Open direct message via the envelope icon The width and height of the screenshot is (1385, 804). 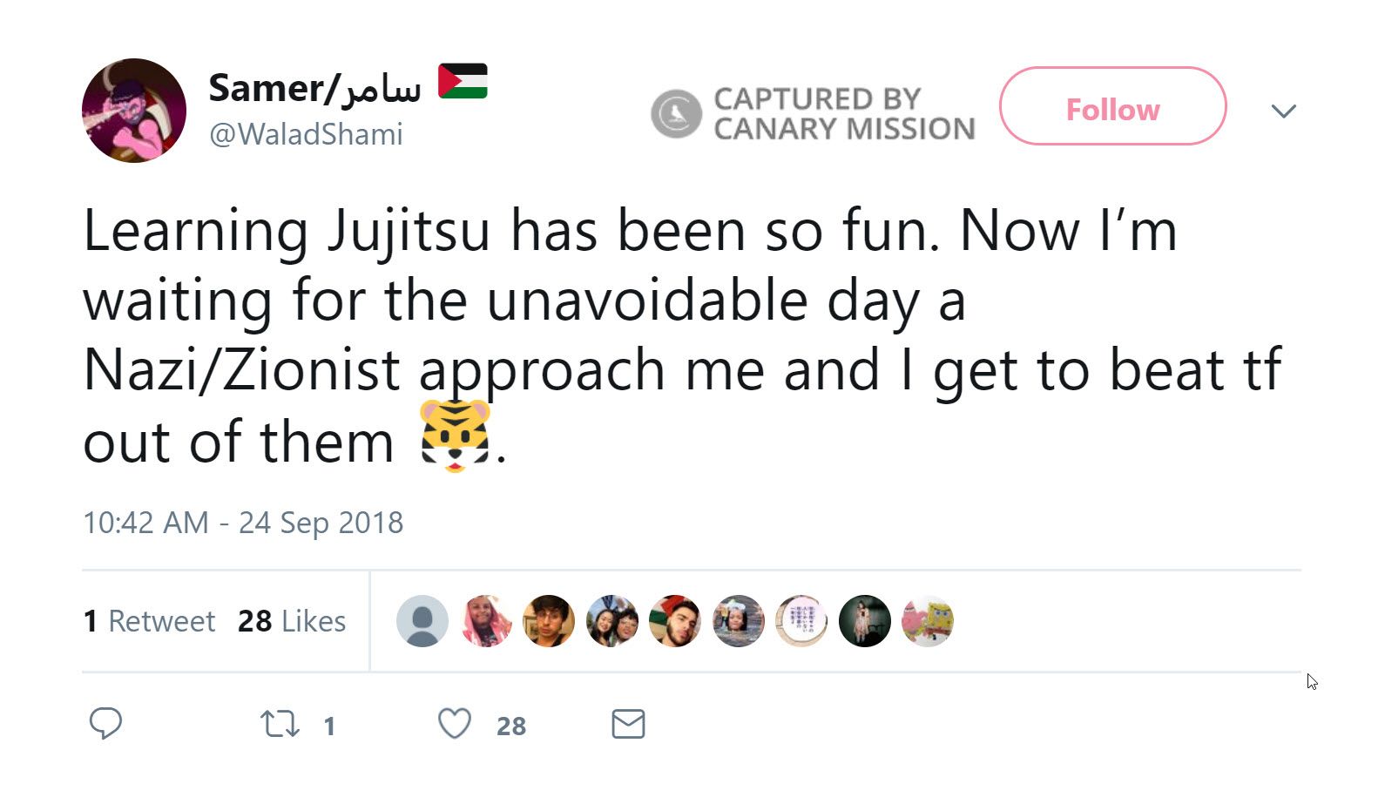pos(628,724)
